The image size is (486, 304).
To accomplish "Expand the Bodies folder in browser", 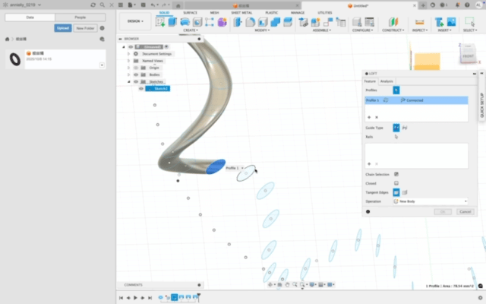I will click(x=128, y=74).
